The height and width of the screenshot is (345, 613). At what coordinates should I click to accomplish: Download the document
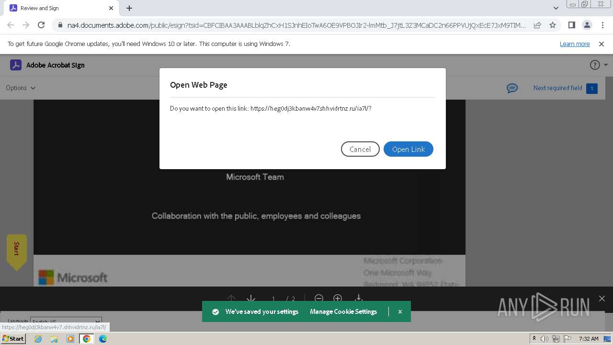pos(358,298)
